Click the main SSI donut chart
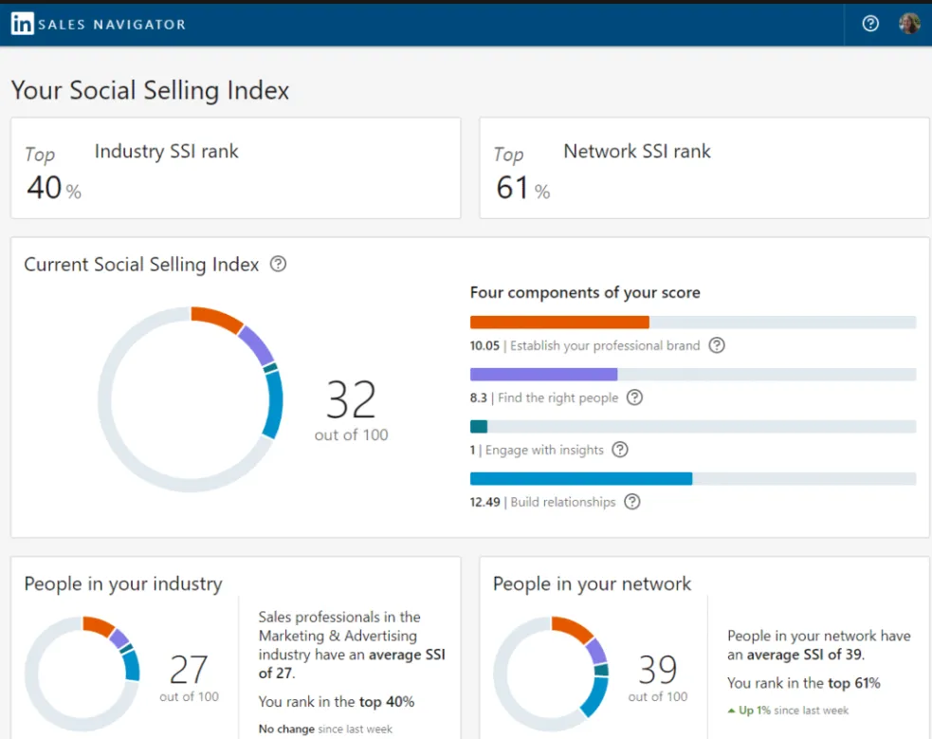The width and height of the screenshot is (932, 739). (192, 398)
